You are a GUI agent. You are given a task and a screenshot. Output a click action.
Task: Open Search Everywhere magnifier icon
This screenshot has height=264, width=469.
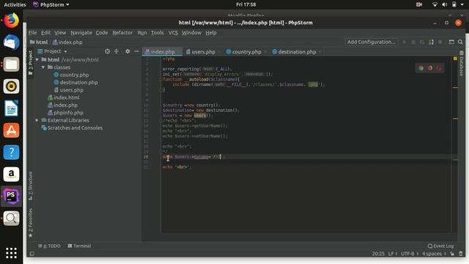click(x=460, y=43)
